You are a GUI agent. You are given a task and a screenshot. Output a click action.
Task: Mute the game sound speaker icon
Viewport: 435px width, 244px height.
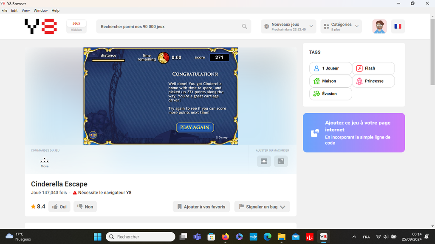93,135
